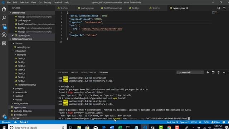229x129 pixels.
Task: Maximize the panel with the up chevron
Action: pos(224,72)
